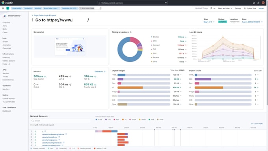Click the FCP info icon
Image resolution: width=268 pixels, height=151 pixels.
pos(89,79)
